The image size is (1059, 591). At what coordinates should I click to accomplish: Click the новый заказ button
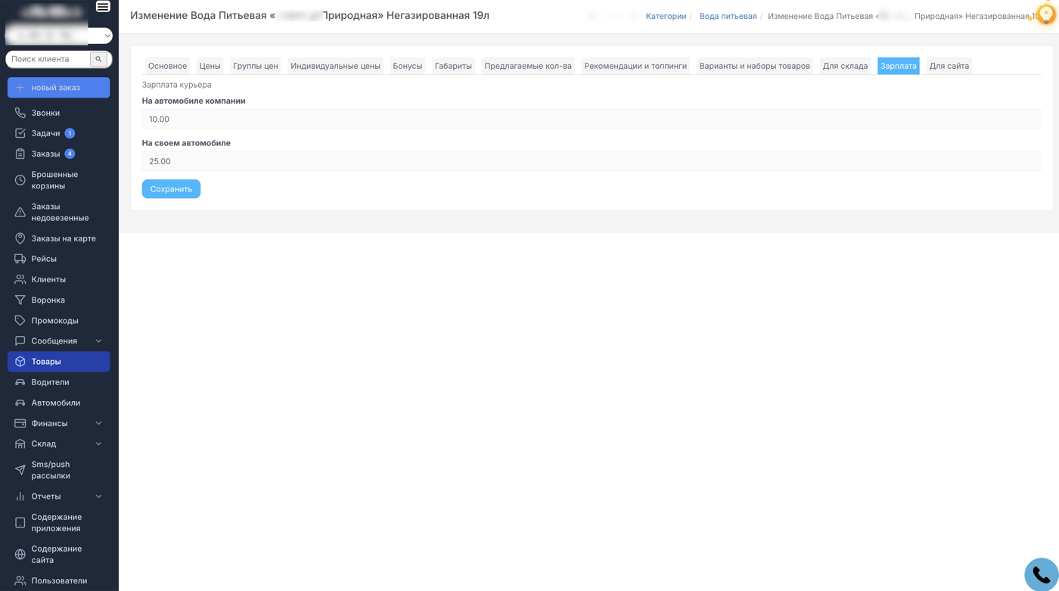pos(58,88)
